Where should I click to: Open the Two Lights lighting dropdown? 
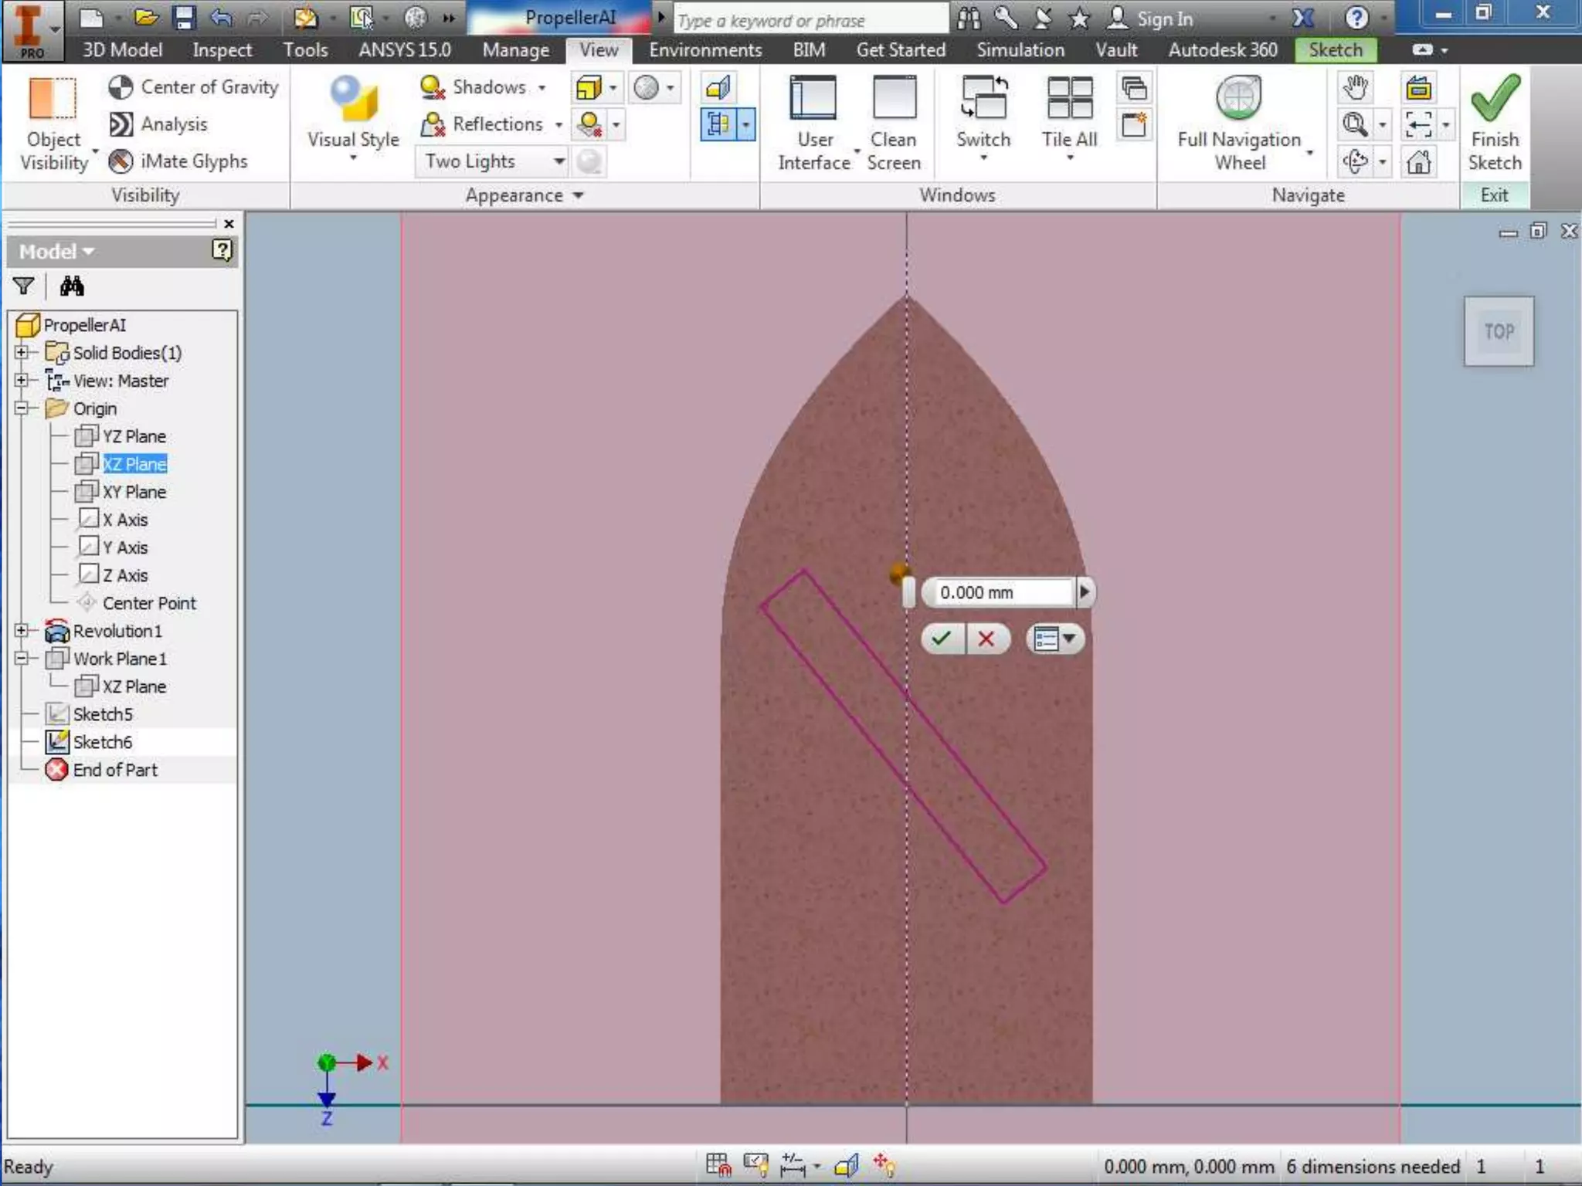point(559,161)
